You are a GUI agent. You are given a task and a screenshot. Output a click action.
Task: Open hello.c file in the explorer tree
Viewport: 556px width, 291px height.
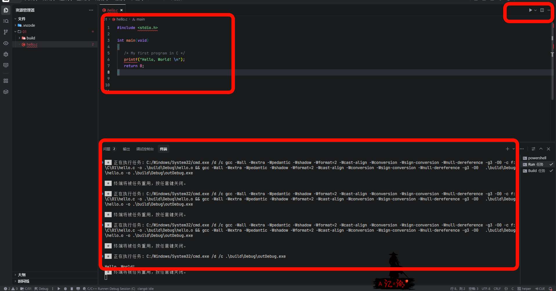[32, 45]
